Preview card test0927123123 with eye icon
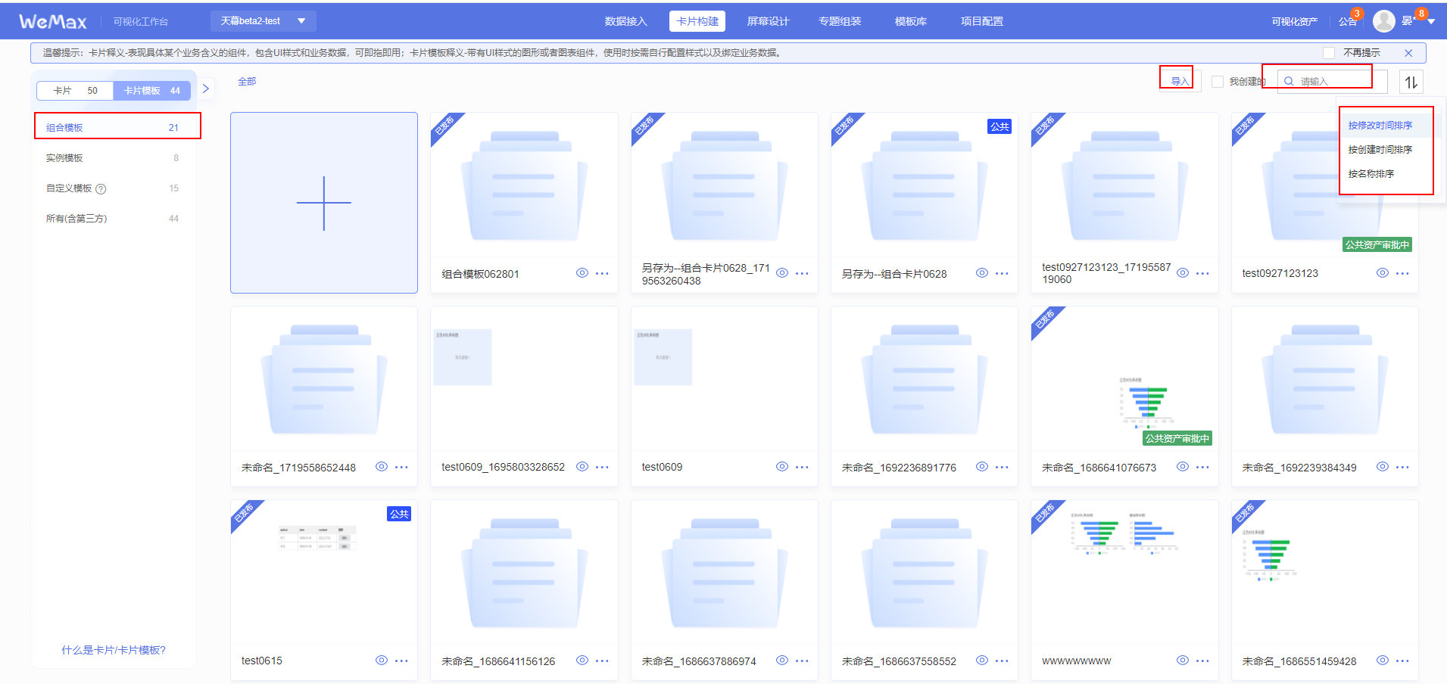This screenshot has height=684, width=1447. coord(1383,273)
